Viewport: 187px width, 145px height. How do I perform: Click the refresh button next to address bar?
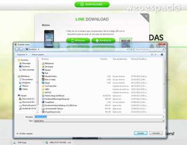131,49
